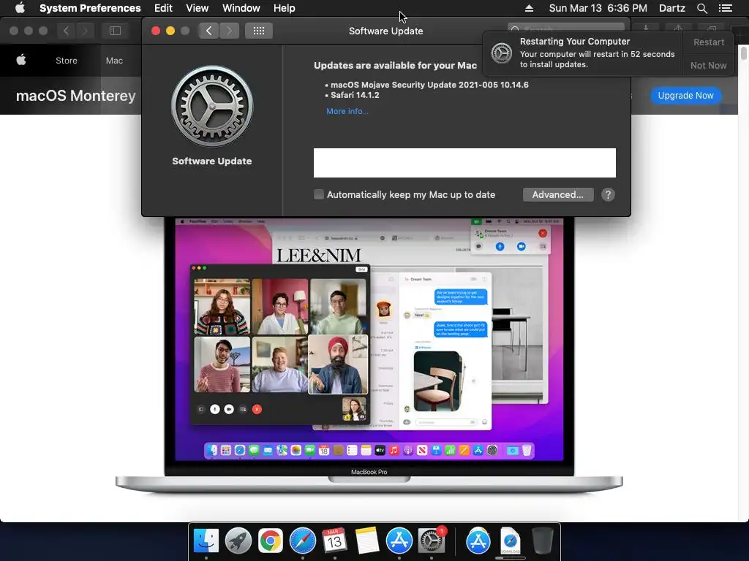Open the Apple menu
Screen dimensions: 749x561
(20, 8)
